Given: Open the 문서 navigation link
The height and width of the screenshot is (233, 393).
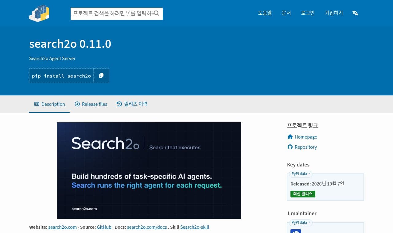Looking at the screenshot, I should click(x=286, y=13).
